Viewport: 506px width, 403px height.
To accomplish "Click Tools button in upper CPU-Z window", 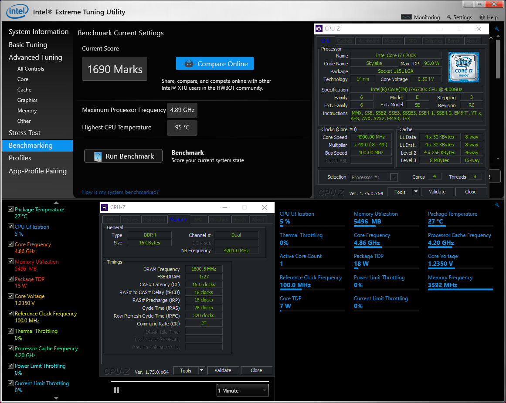I will pos(400,192).
